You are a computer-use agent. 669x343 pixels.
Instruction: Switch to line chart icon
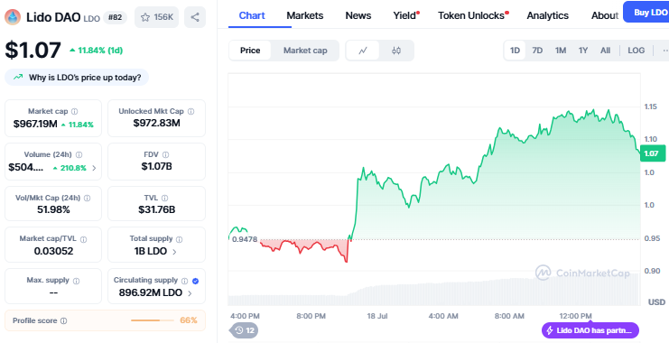tap(363, 51)
